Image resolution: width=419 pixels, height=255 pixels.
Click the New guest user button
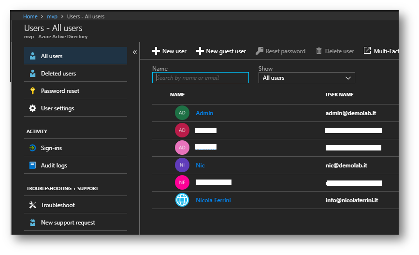tap(221, 51)
